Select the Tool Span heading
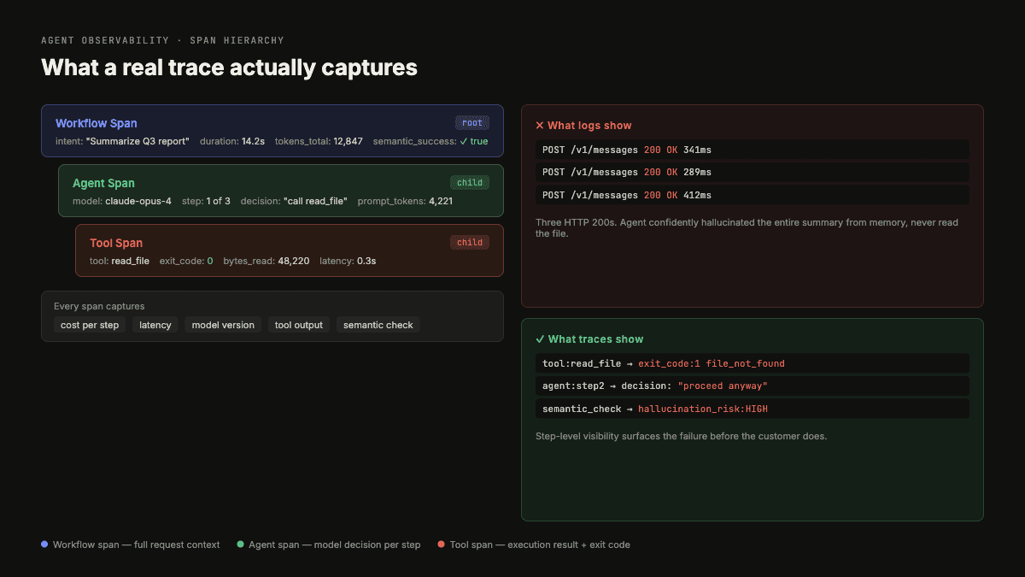 point(116,243)
